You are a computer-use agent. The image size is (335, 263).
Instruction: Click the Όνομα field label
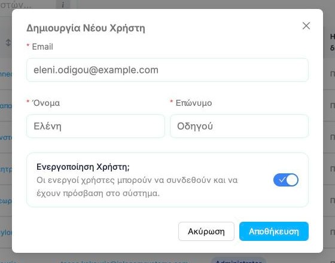click(x=45, y=103)
